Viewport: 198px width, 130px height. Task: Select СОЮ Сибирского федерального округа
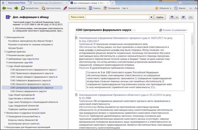(31, 80)
